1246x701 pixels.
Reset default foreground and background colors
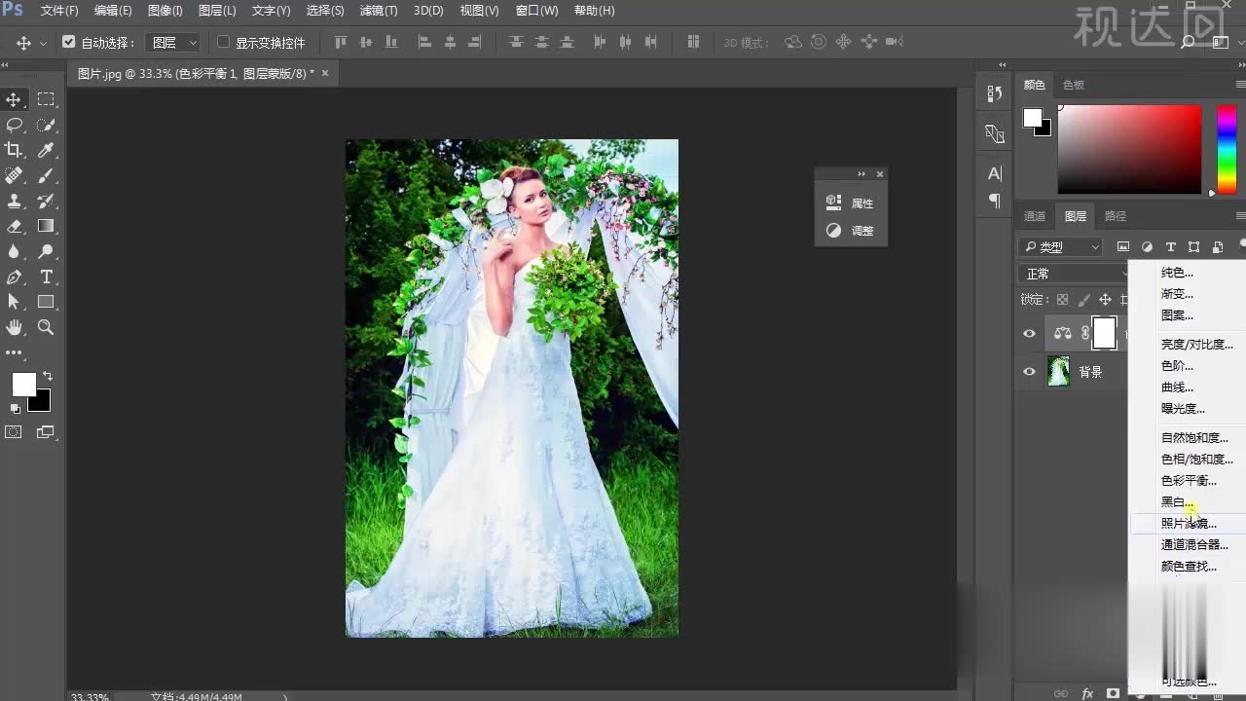tap(15, 409)
